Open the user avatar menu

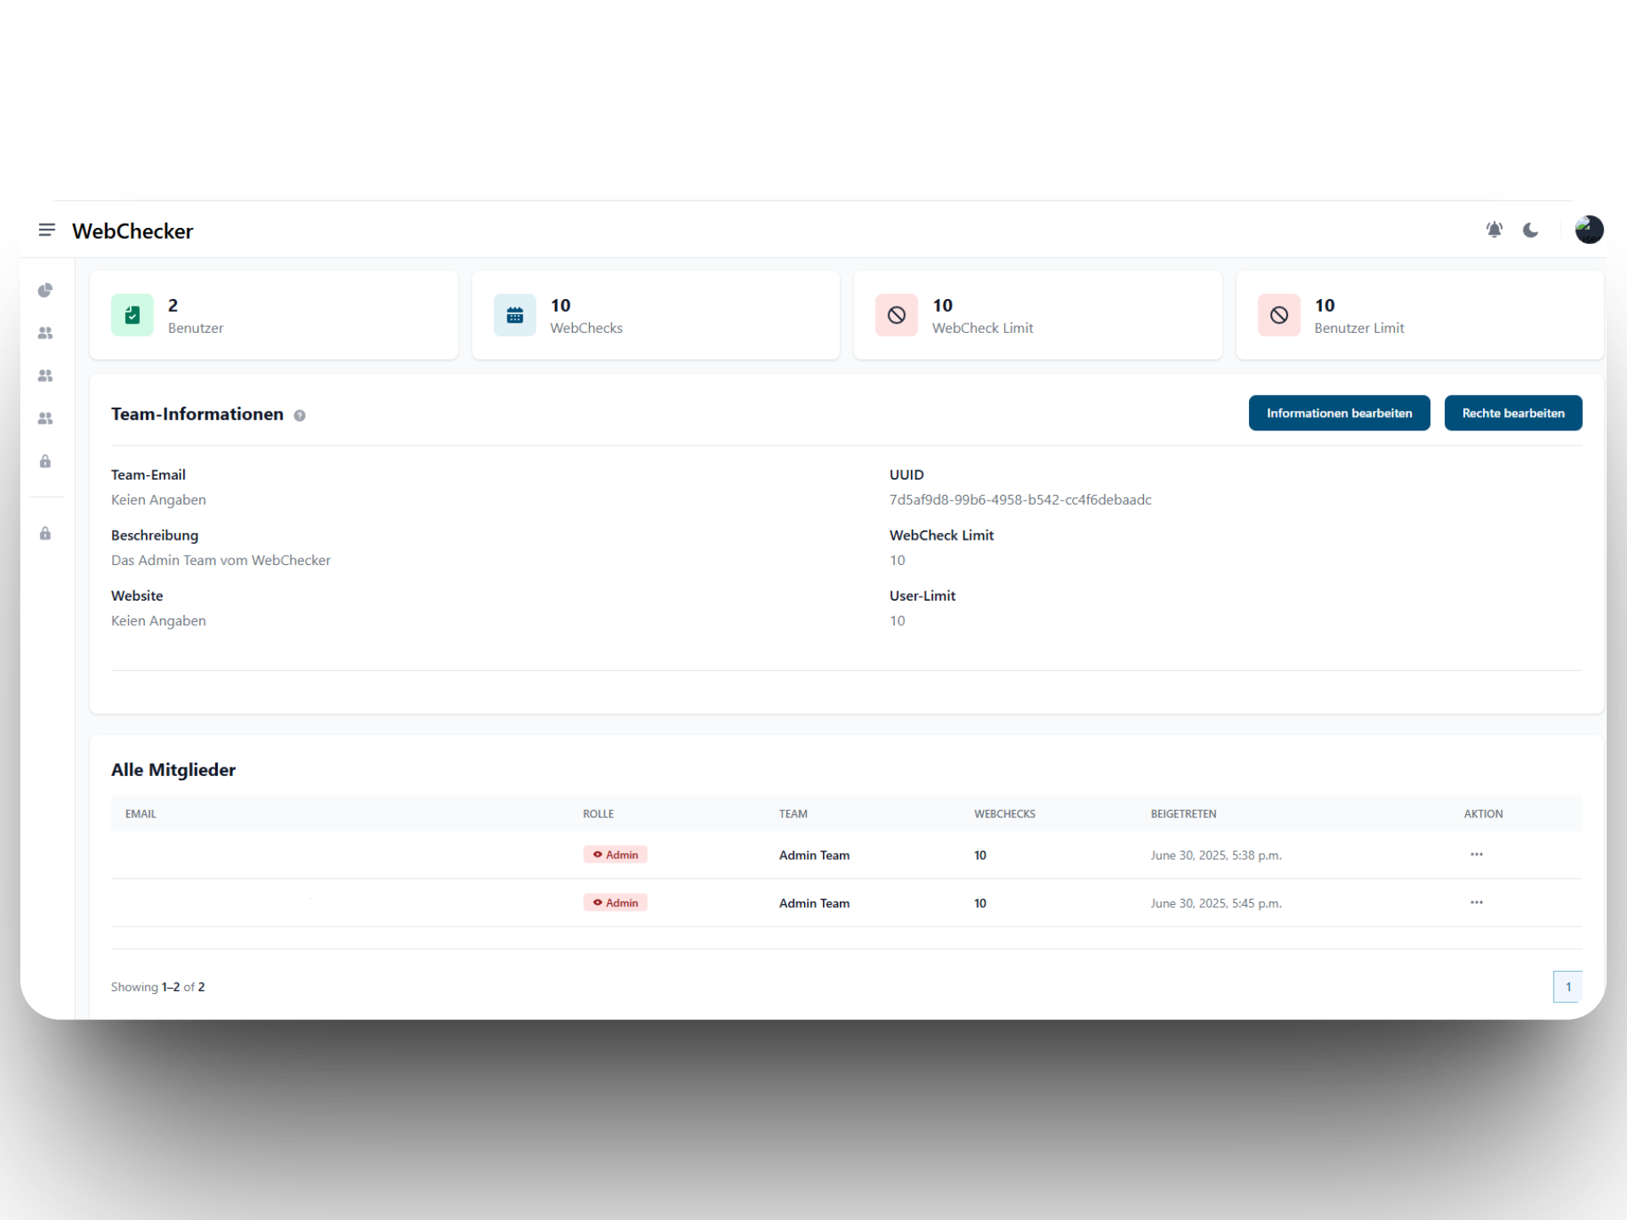1588,230
